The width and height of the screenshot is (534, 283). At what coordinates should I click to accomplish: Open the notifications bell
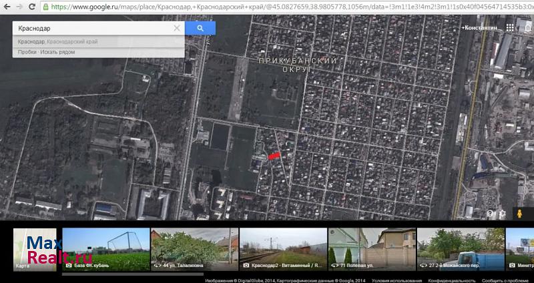click(526, 28)
